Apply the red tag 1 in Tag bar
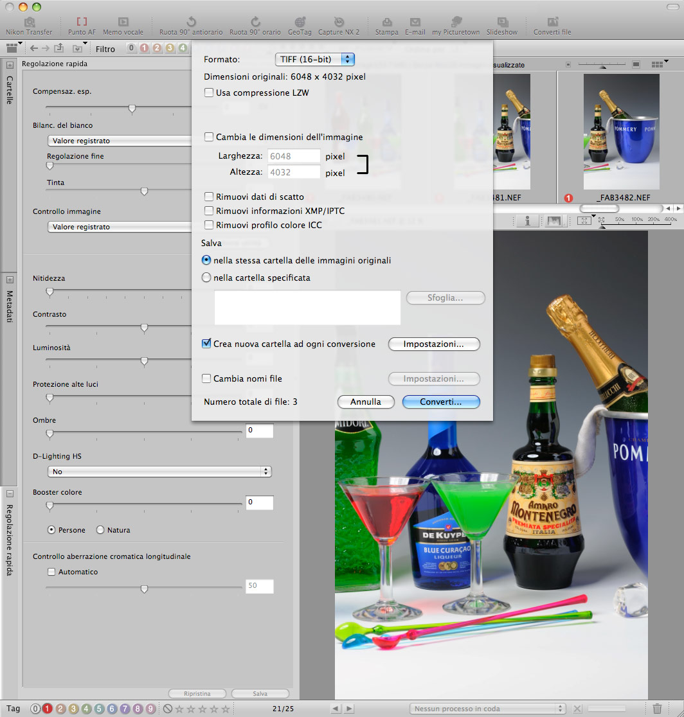The height and width of the screenshot is (717, 684). click(x=47, y=709)
